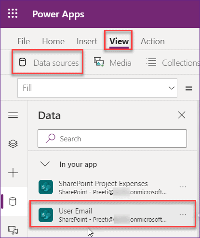200x238 pixels.
Task: Close the Data panel
Action: 182,115
